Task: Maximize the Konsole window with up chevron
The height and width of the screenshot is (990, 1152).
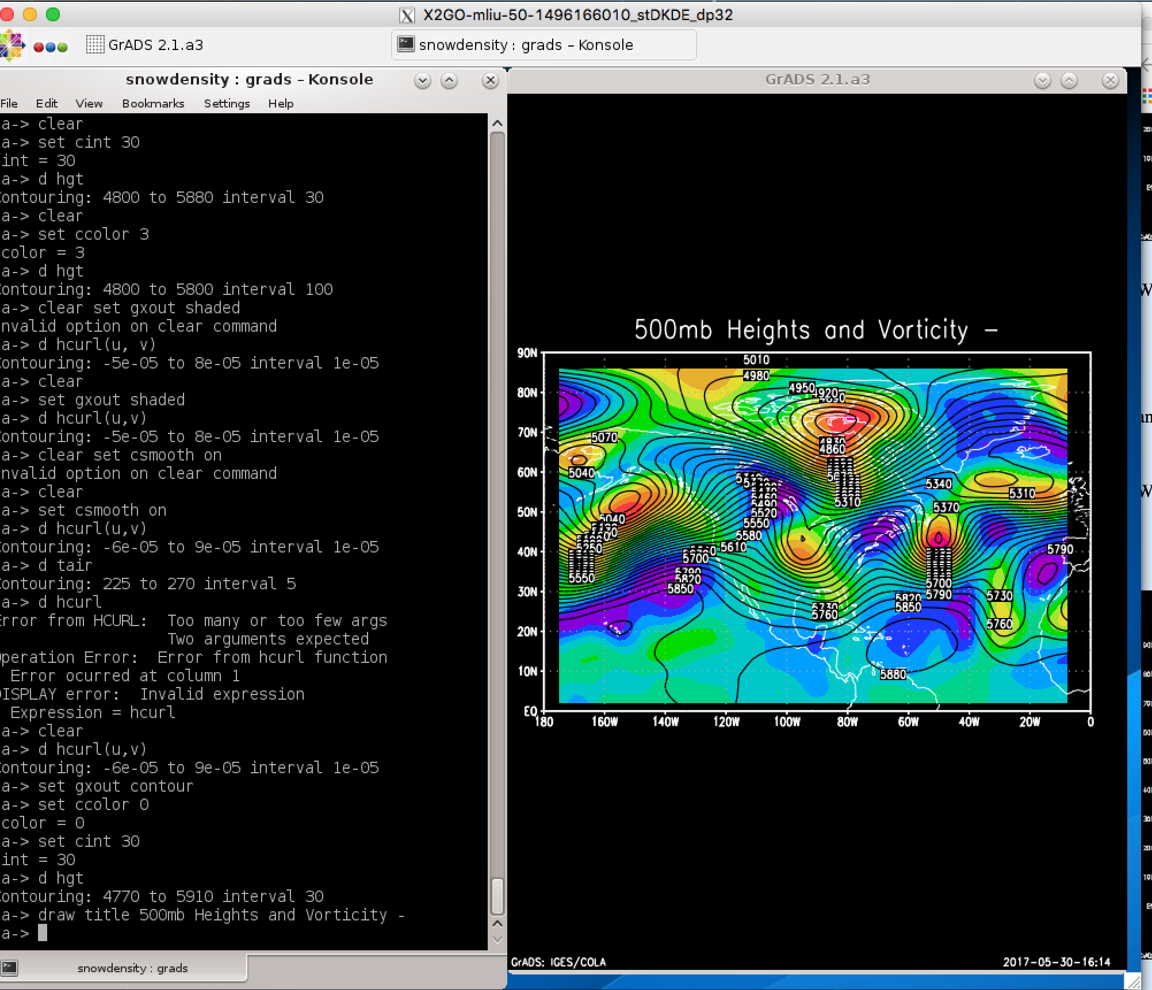Action: point(449,80)
